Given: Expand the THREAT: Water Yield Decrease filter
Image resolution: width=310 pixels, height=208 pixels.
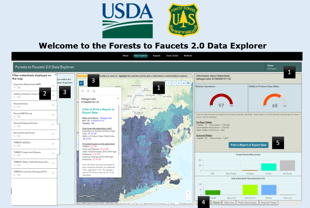Looking at the screenshot, I should [53, 163].
